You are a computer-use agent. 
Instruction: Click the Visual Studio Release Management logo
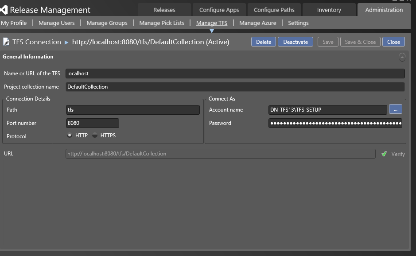pos(4,10)
